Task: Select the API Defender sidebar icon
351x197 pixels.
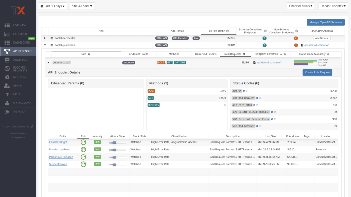Action: [7, 51]
